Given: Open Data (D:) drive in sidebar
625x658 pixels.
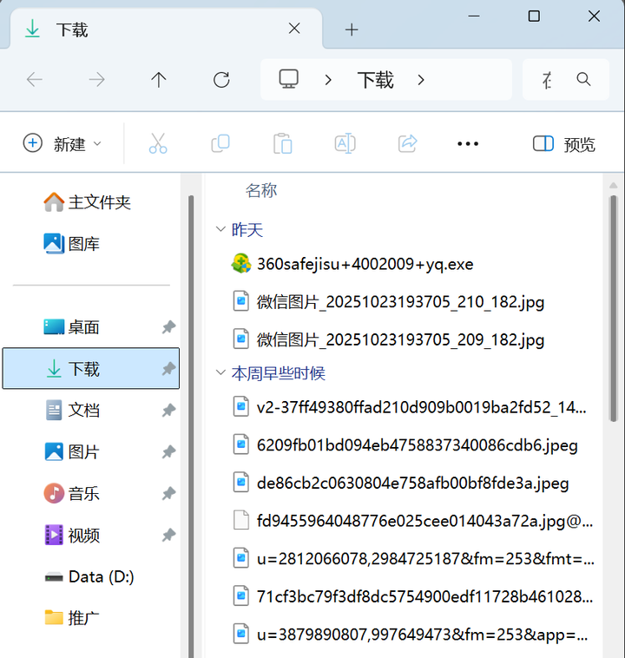Looking at the screenshot, I should [89, 576].
